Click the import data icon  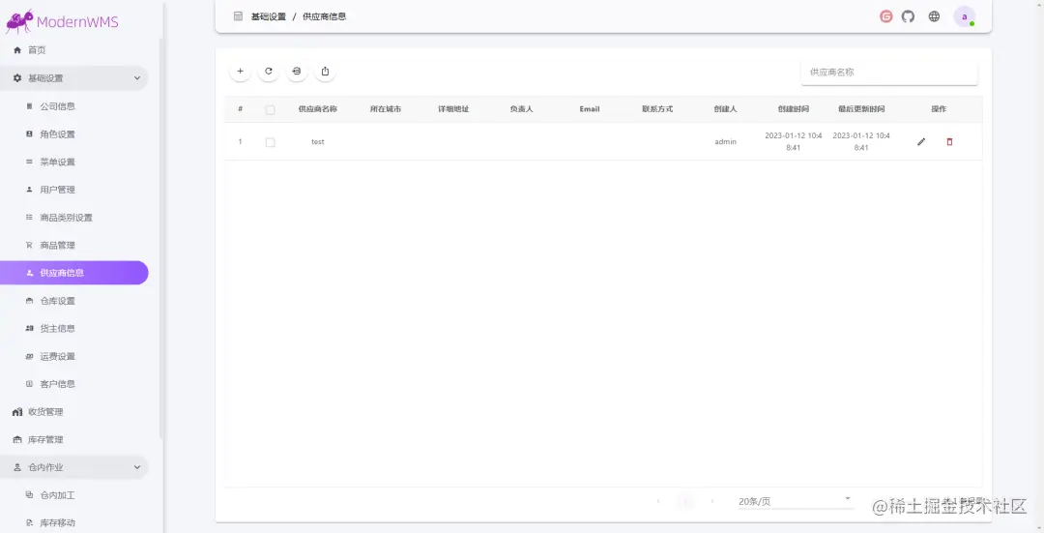tap(297, 72)
